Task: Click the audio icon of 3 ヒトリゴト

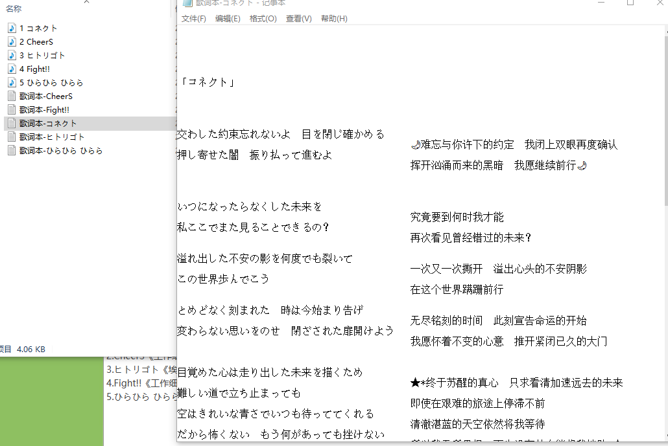Action: coord(12,55)
